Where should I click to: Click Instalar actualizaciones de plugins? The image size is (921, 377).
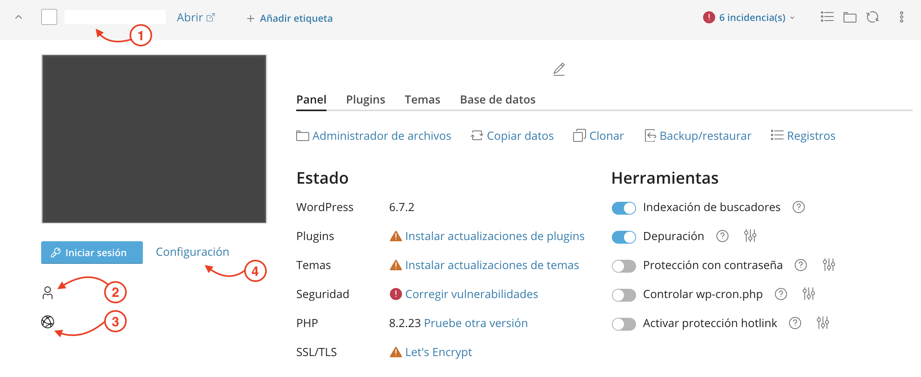click(x=495, y=236)
